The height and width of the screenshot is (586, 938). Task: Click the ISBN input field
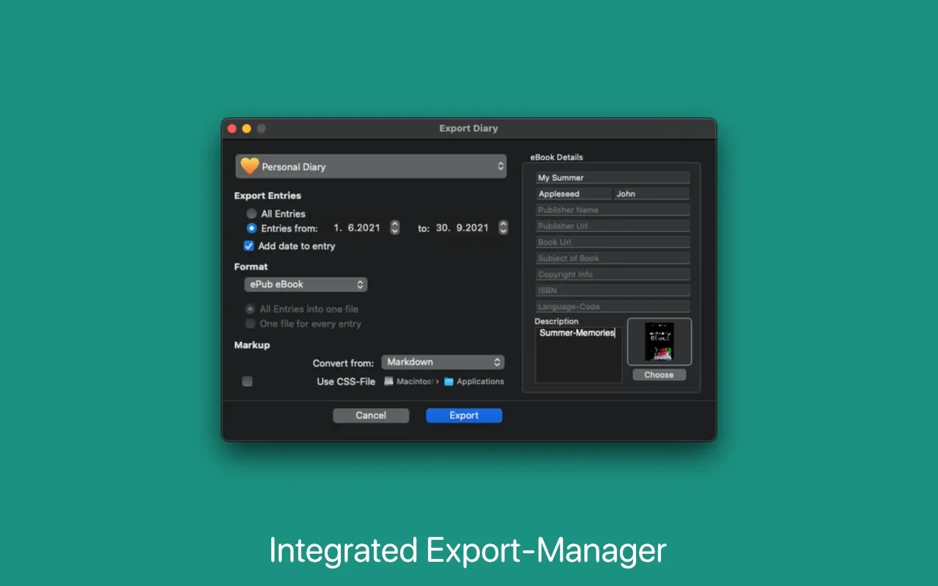(x=613, y=291)
